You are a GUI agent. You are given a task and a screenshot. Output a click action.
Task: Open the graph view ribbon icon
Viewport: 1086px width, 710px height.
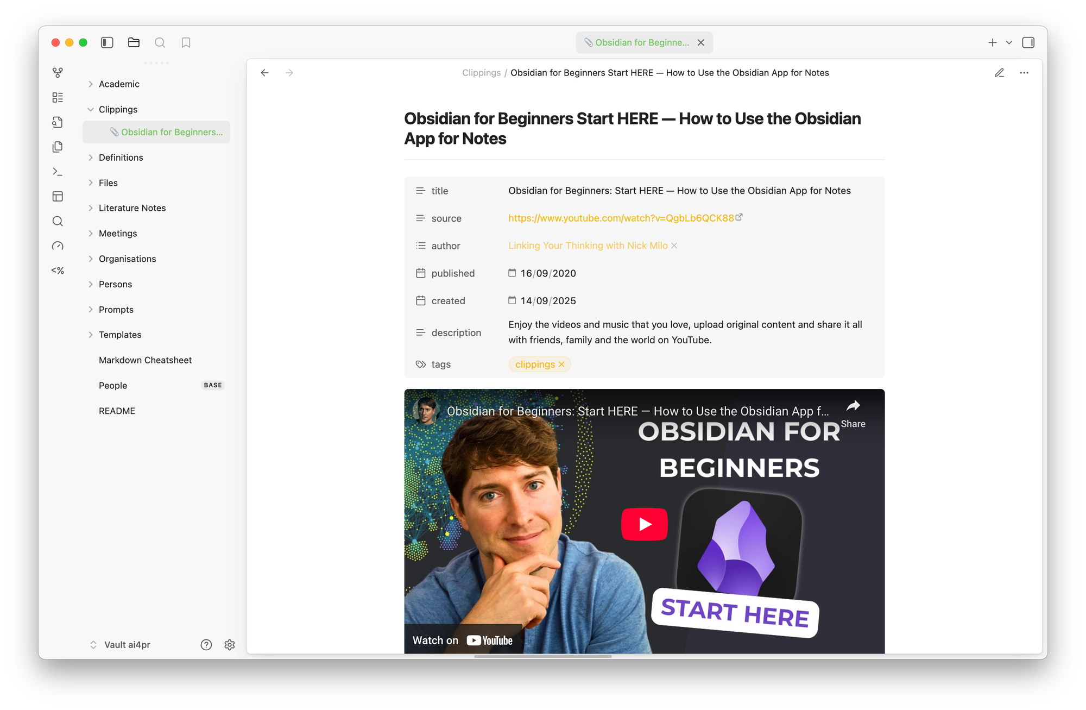pos(58,72)
